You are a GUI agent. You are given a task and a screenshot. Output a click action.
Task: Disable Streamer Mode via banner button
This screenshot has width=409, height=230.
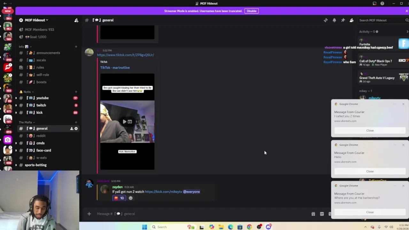tap(251, 11)
